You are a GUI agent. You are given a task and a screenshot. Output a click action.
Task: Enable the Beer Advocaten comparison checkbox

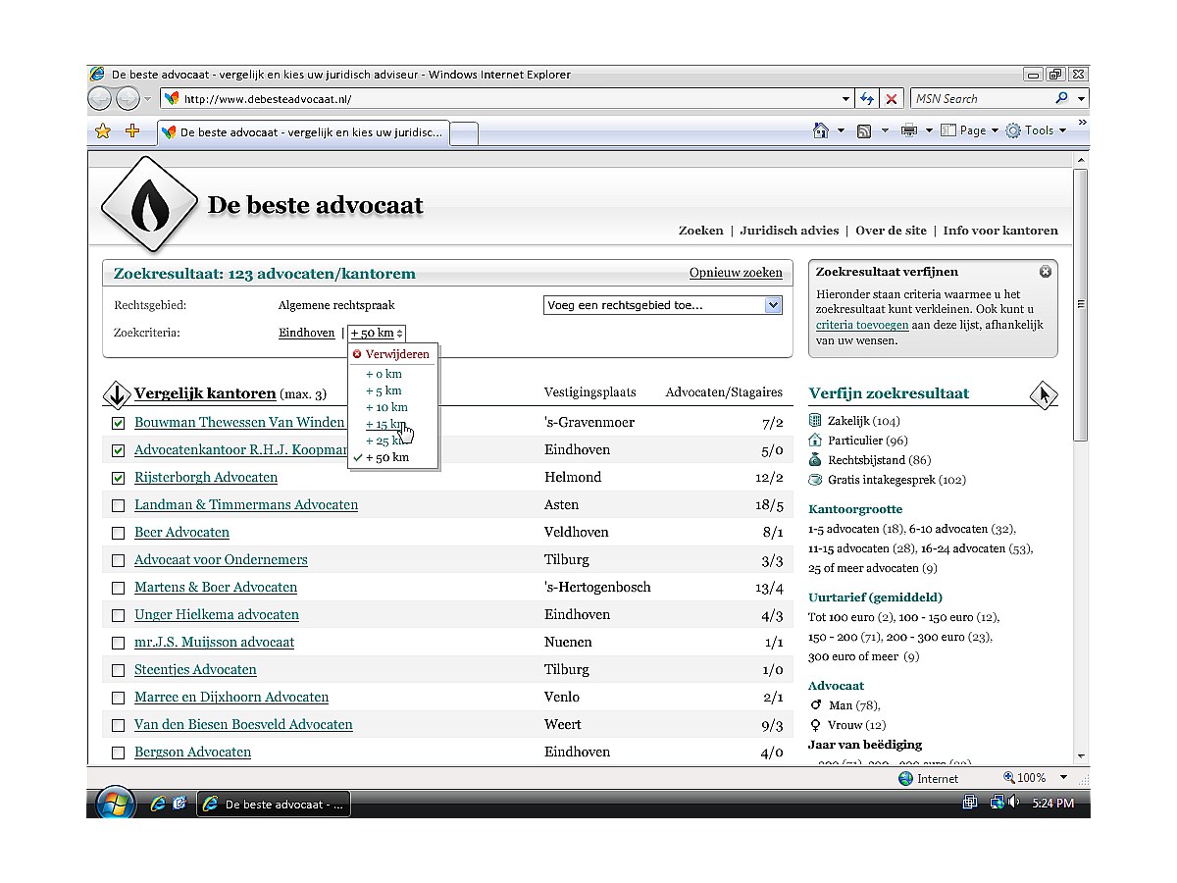point(118,532)
